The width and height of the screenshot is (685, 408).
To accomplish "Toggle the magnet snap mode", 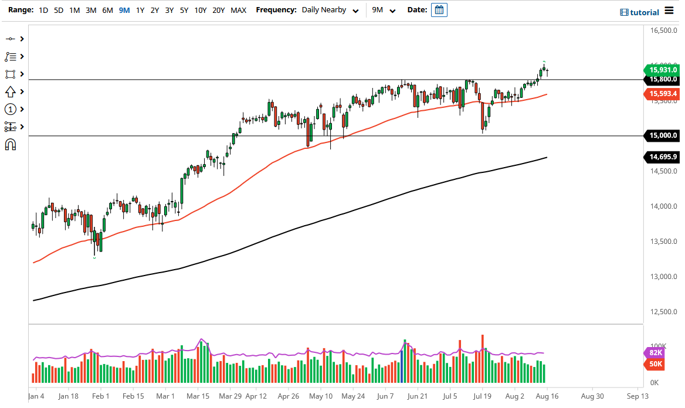I will tap(11, 145).
